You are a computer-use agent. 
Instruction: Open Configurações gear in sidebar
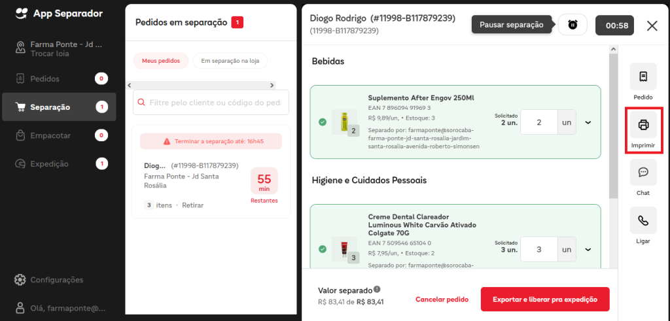20,280
